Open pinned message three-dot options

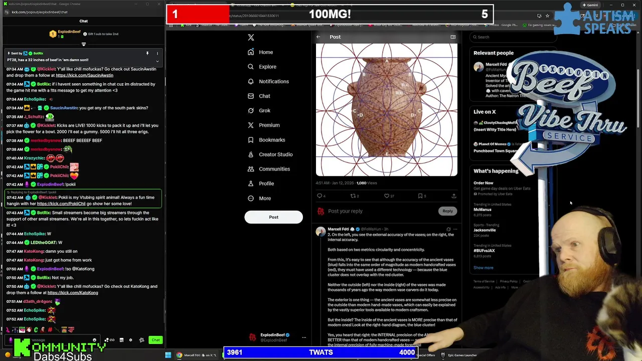click(x=157, y=53)
